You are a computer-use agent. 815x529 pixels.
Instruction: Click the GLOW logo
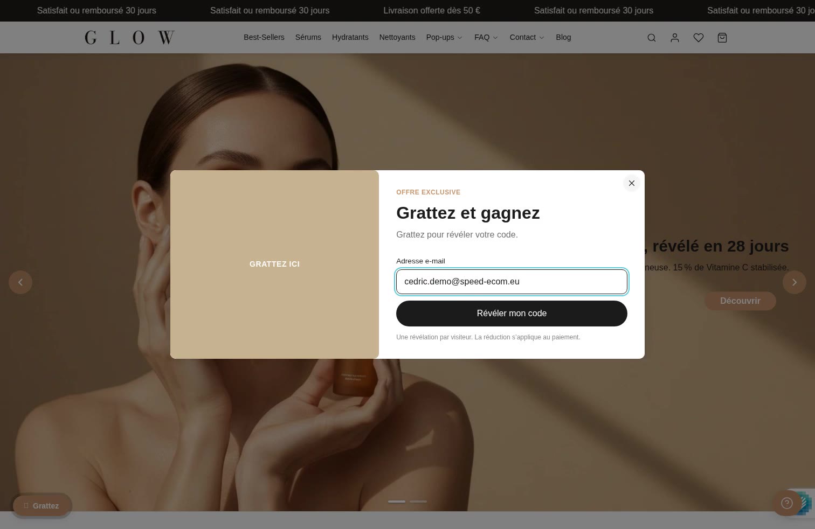129,37
